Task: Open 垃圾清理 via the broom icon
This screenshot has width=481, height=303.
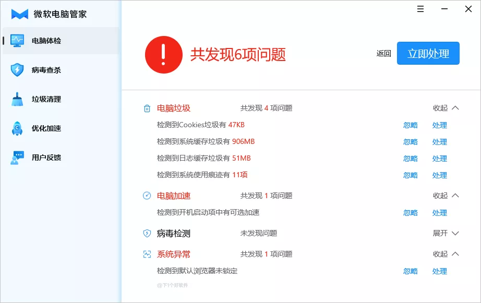Action: pos(17,99)
